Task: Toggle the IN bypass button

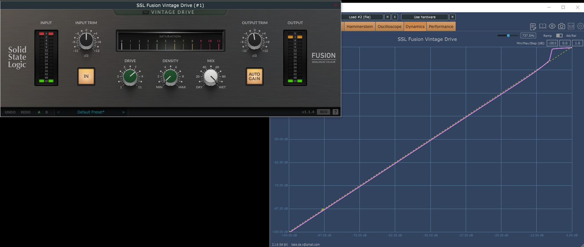Action: point(86,77)
